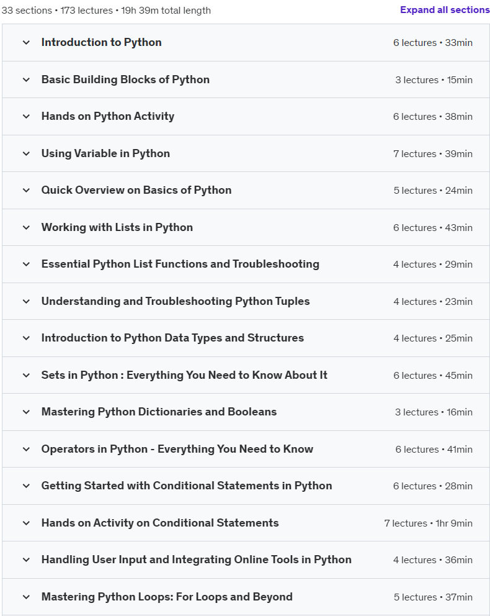The image size is (490, 616).
Task: Click '5 lectures • 37min' text
Action: (x=433, y=597)
